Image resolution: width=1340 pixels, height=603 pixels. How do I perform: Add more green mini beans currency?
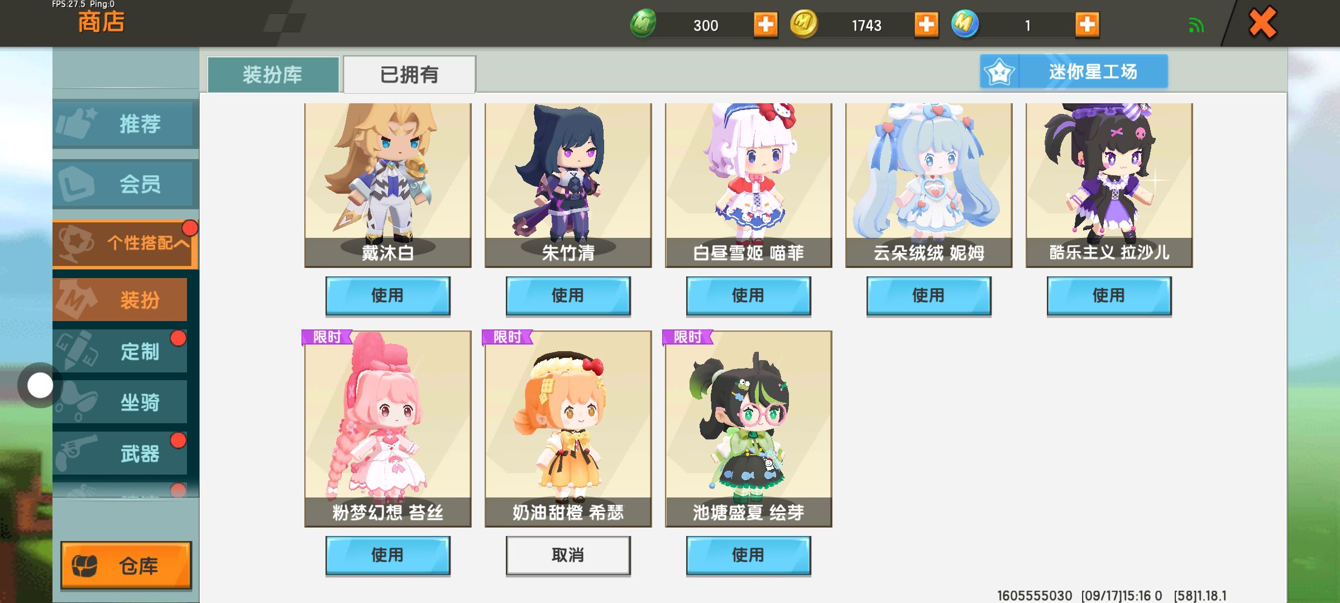point(765,25)
